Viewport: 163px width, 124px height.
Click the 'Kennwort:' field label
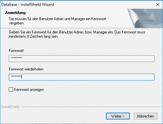tap(17, 51)
